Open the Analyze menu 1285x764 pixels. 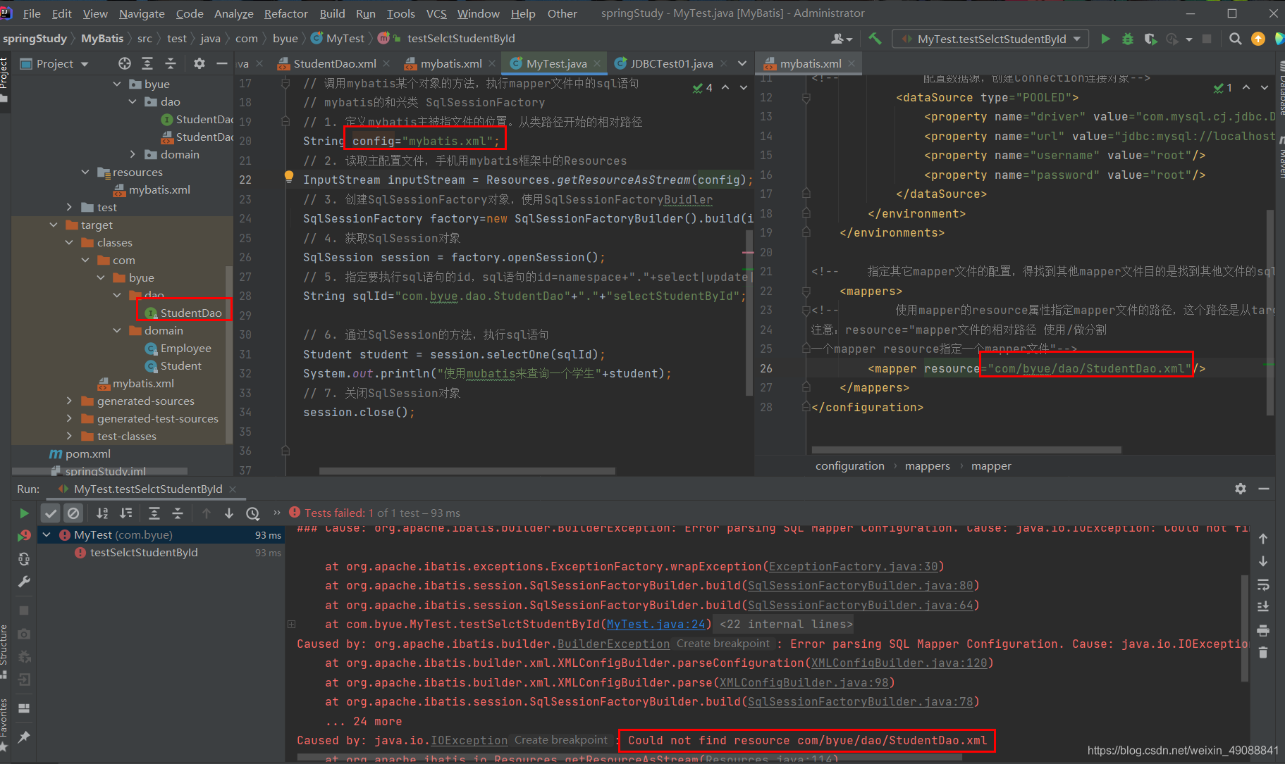pos(233,13)
